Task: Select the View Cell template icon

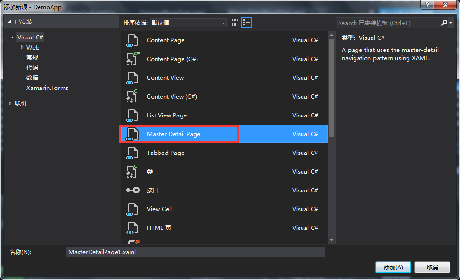Action: (132, 209)
